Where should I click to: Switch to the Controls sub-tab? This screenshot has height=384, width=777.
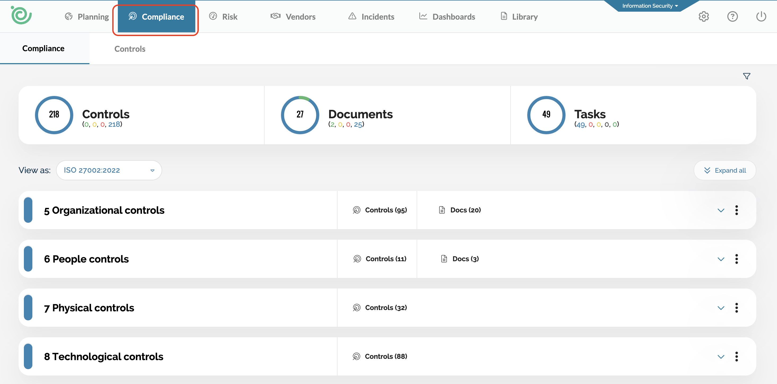[x=130, y=49]
